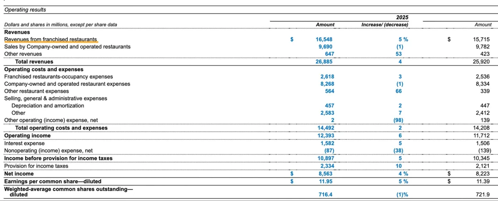Select the prior-year operating income 11,712
Screen dimensions: 498x201
click(x=481, y=135)
